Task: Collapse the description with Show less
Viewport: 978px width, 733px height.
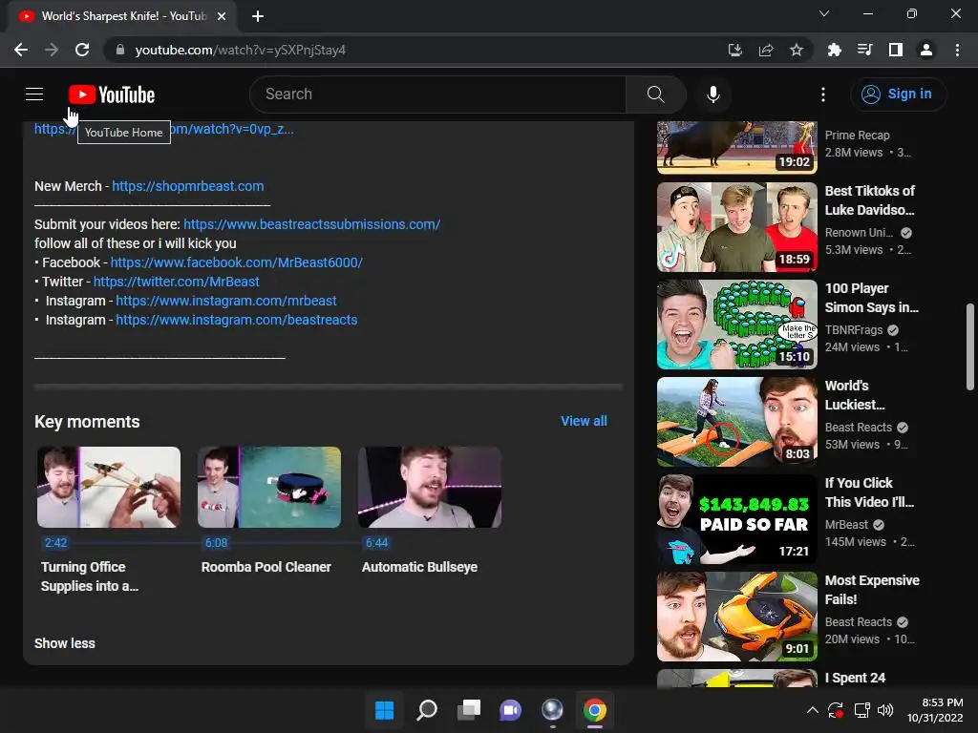Action: (65, 643)
